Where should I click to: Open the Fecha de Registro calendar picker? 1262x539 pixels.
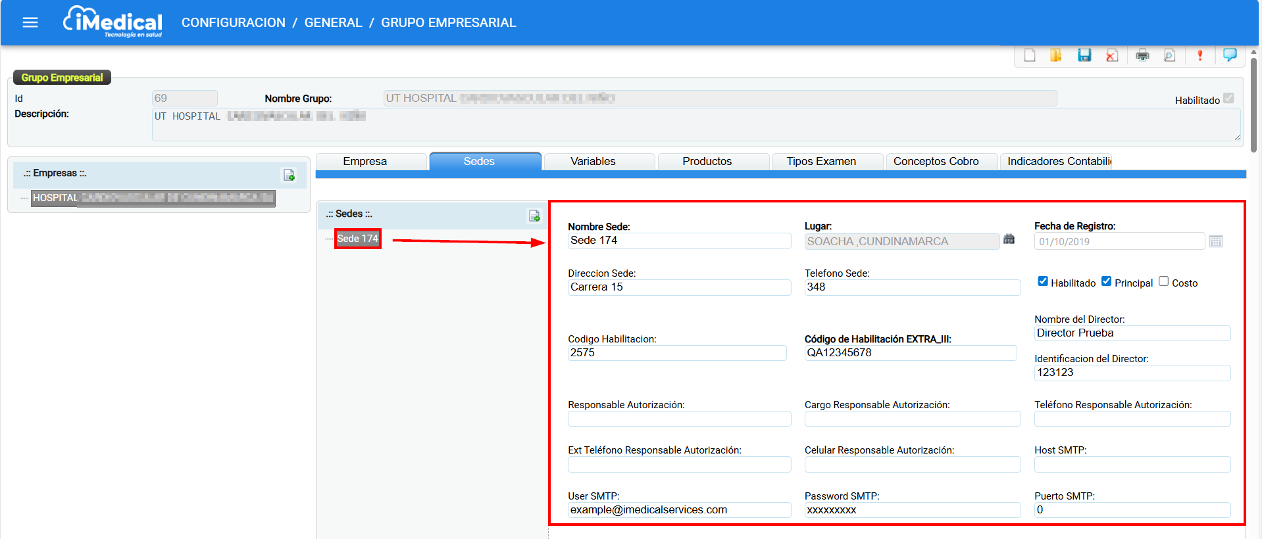click(x=1215, y=241)
